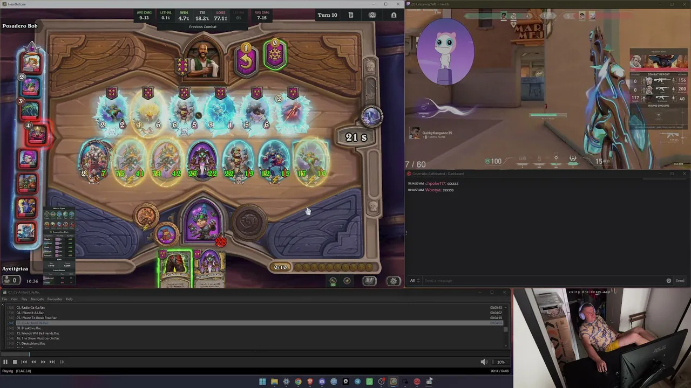Open Navigate menu in music player

(x=37, y=299)
